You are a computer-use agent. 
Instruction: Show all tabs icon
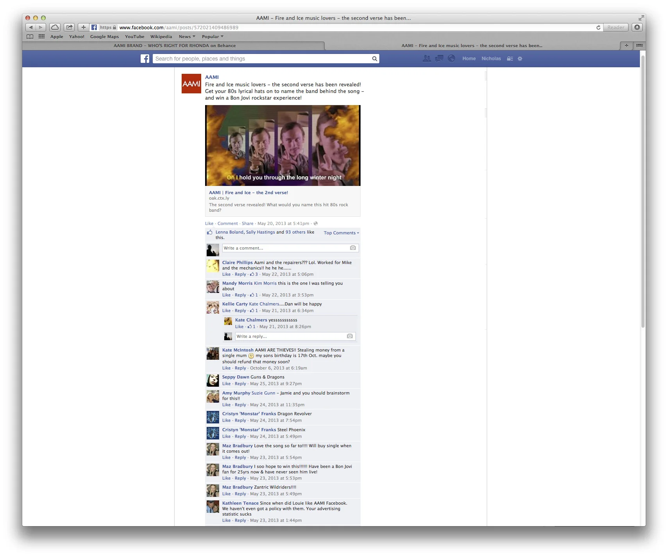point(639,46)
